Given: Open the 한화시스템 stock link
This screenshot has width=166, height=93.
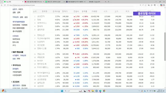Looking at the screenshot, I should [42, 49].
